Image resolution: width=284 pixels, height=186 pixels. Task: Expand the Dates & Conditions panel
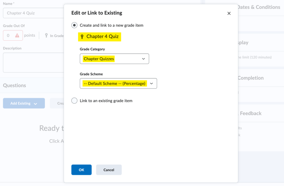coord(258,7)
